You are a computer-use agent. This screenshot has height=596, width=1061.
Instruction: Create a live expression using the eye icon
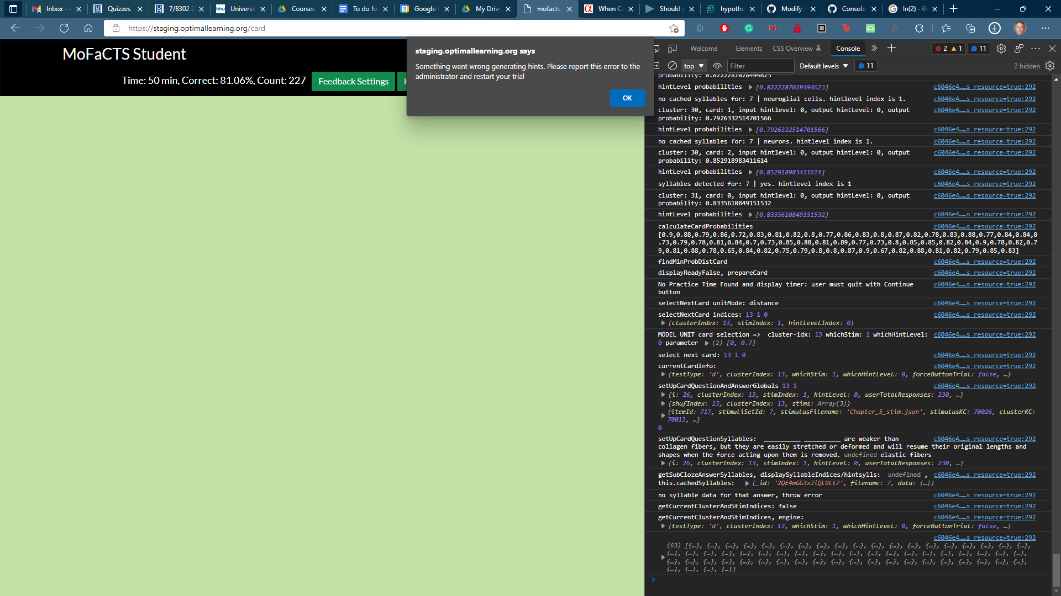(x=717, y=66)
